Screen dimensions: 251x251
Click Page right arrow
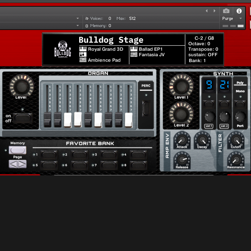pyautogui.click(x=22, y=164)
